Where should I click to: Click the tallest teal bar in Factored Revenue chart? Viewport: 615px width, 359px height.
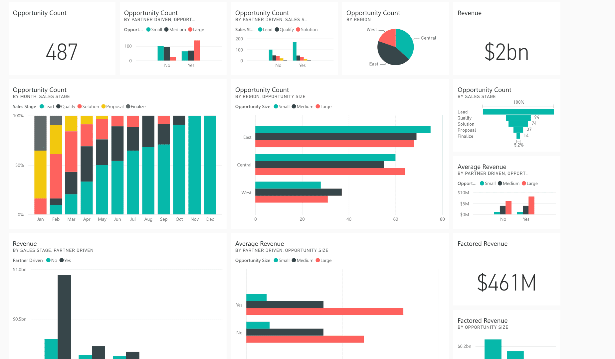point(493,349)
